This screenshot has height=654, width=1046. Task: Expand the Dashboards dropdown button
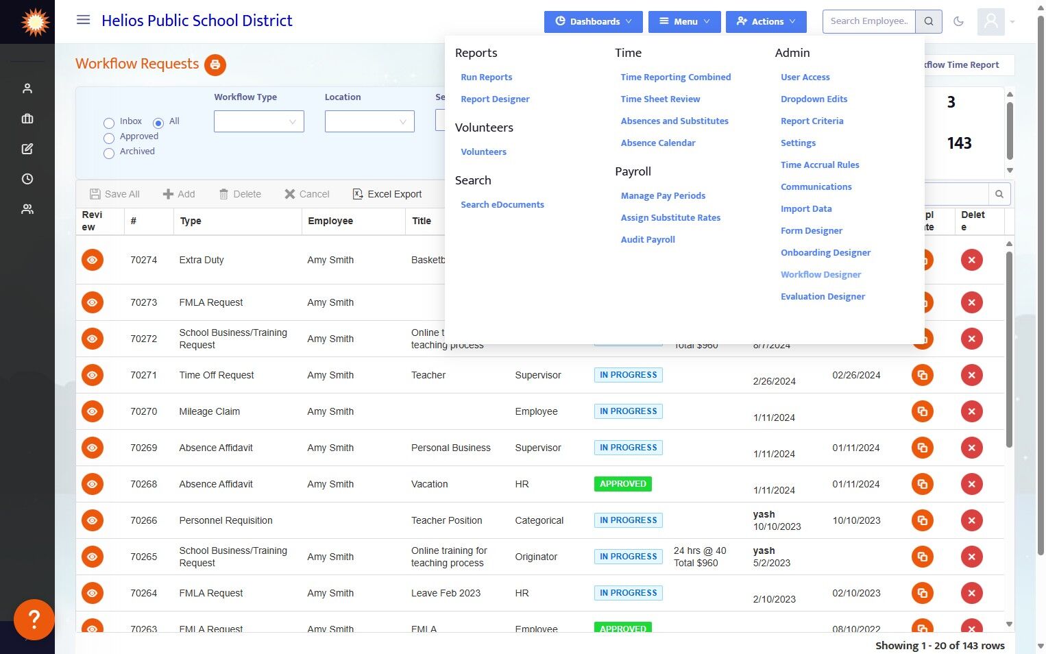(594, 21)
